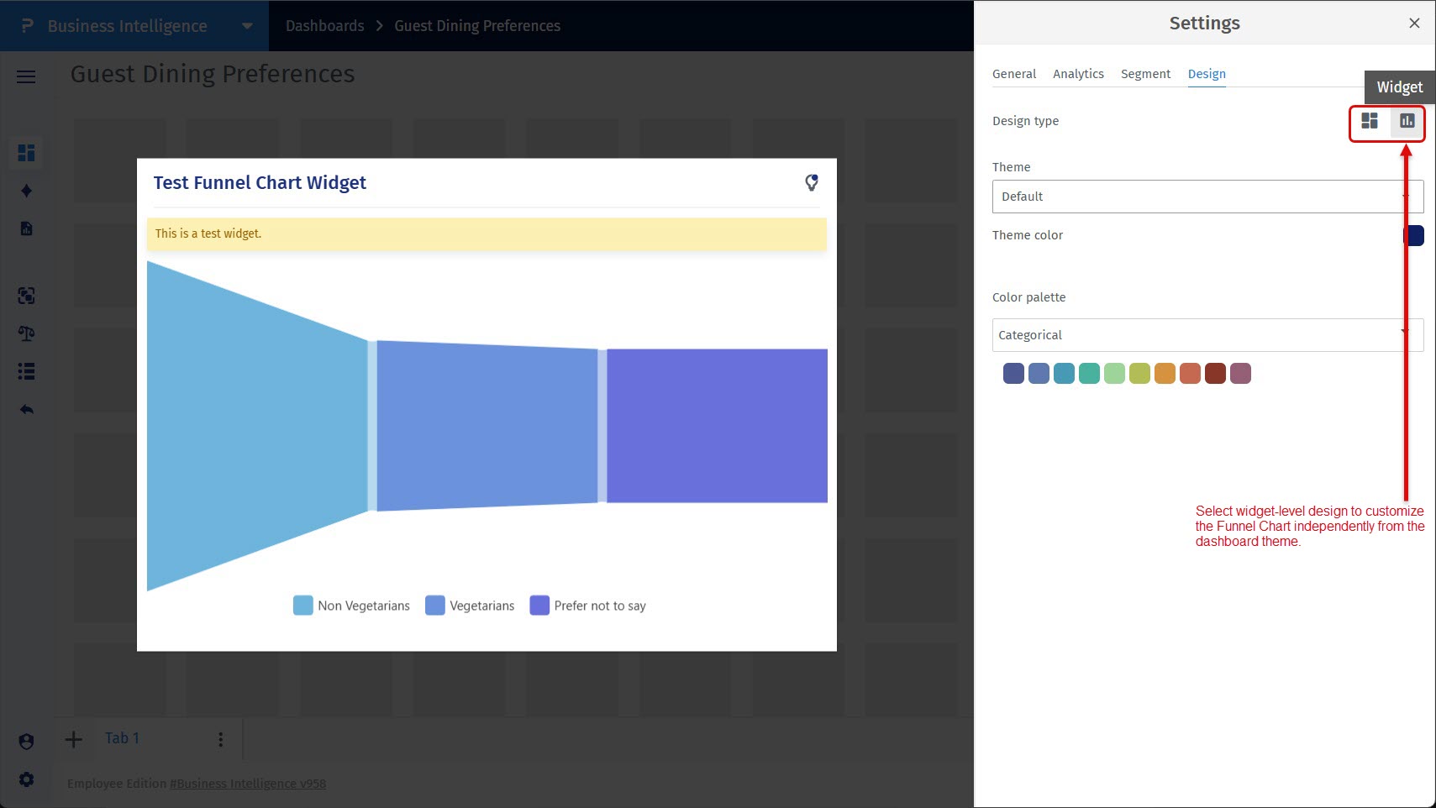The image size is (1436, 808).
Task: Open the Color palette dropdown showing Categorical
Action: coord(1207,334)
